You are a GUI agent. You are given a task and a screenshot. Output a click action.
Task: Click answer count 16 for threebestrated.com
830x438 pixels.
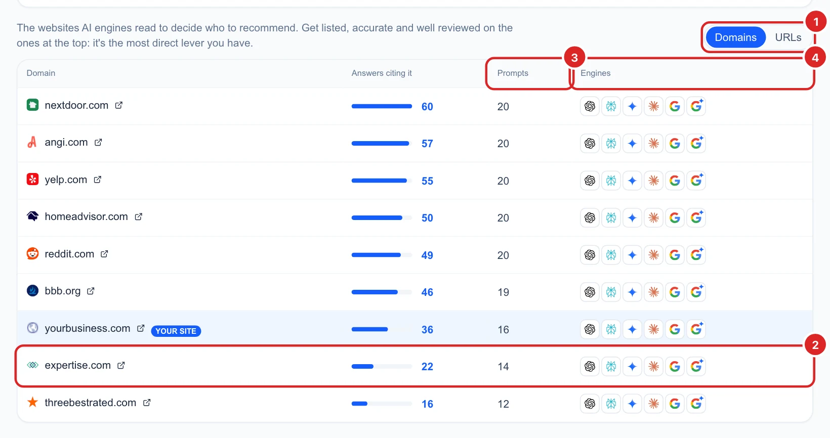tap(427, 404)
